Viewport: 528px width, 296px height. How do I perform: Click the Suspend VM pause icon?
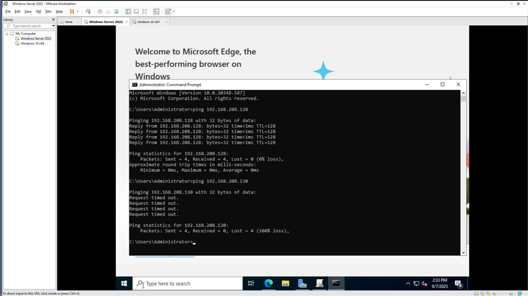71,11
